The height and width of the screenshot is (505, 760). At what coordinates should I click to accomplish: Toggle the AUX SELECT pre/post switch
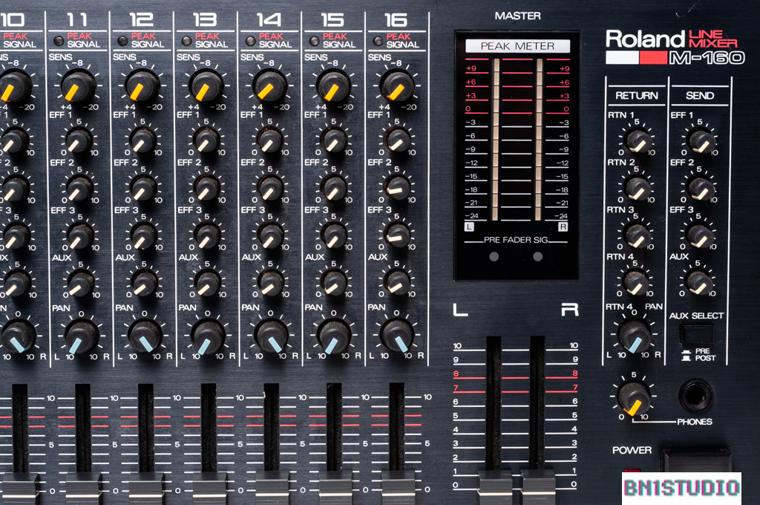pos(696,333)
